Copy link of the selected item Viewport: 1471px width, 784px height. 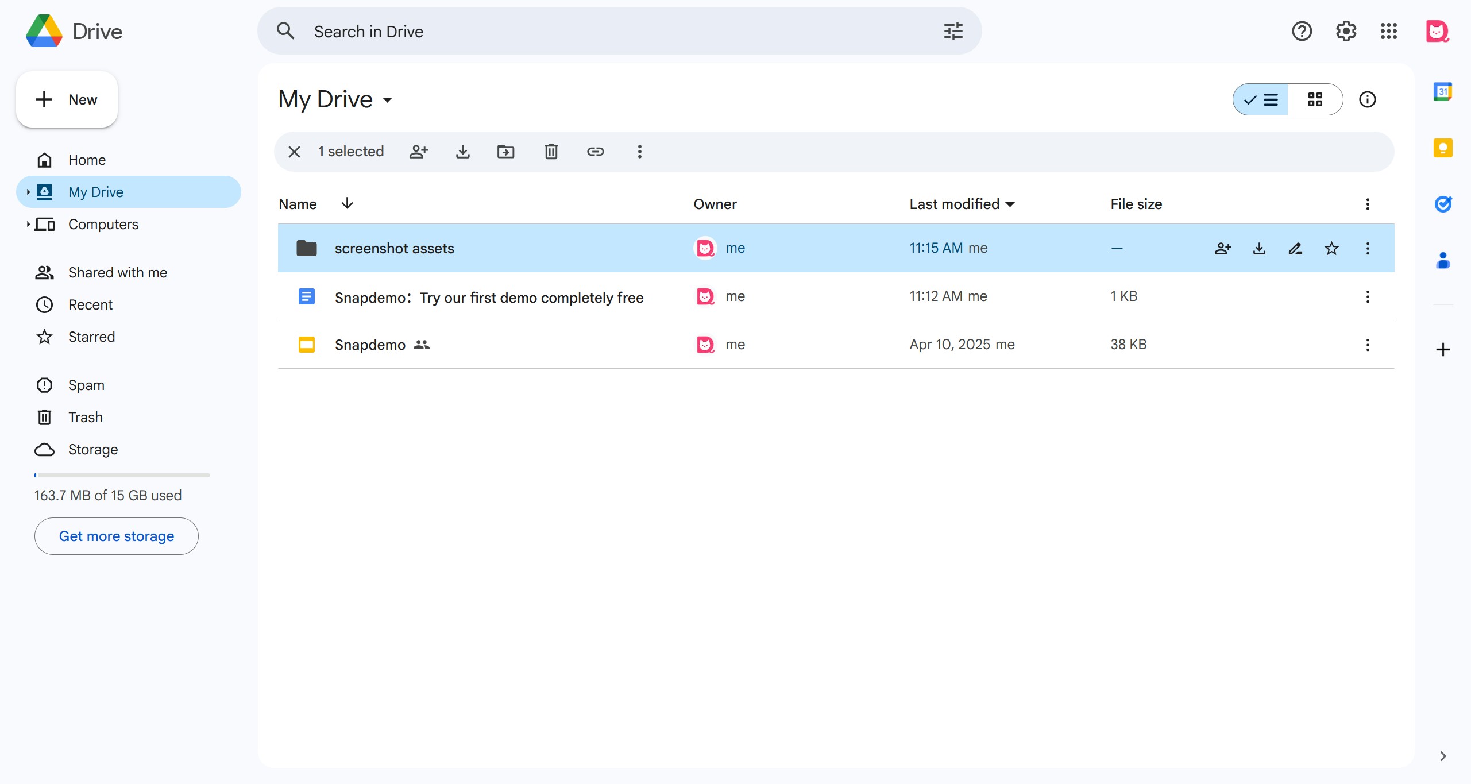pos(595,152)
